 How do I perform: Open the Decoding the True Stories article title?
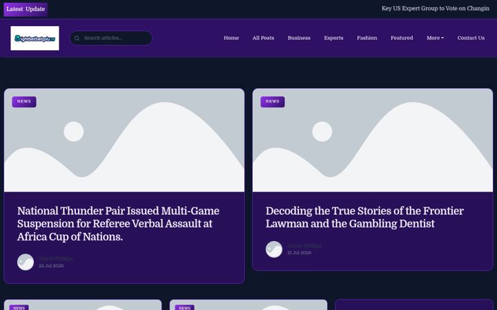(x=364, y=217)
